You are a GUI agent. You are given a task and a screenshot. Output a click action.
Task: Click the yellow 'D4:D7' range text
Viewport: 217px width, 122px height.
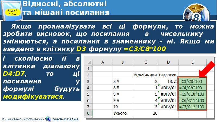[x=14, y=74]
